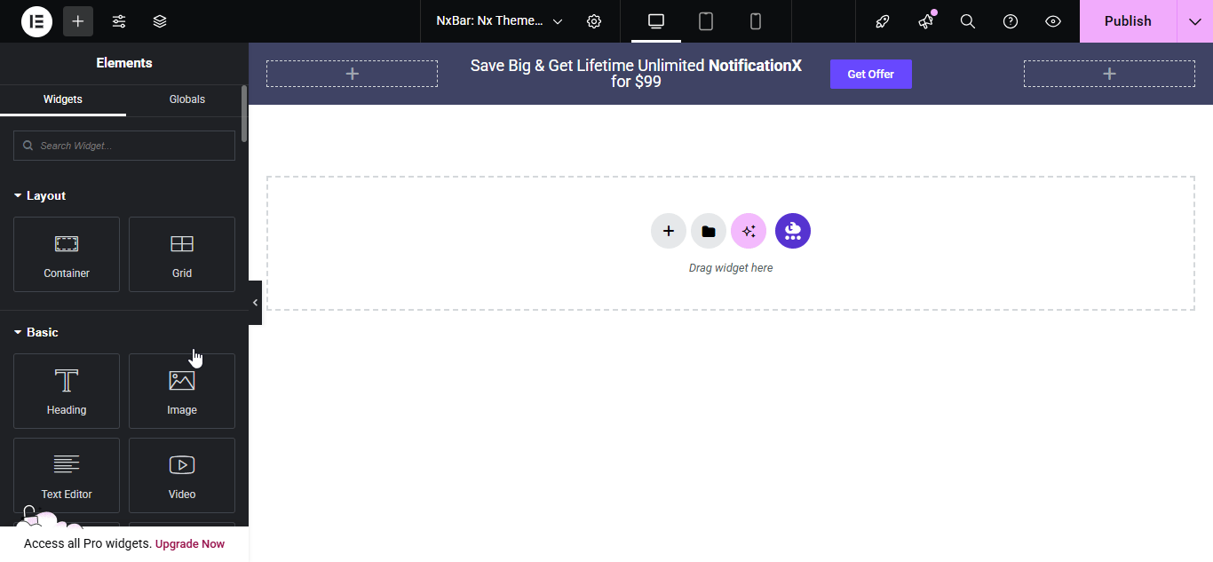Select the Heading widget
Screen dimensions: 1213x562
(x=67, y=391)
